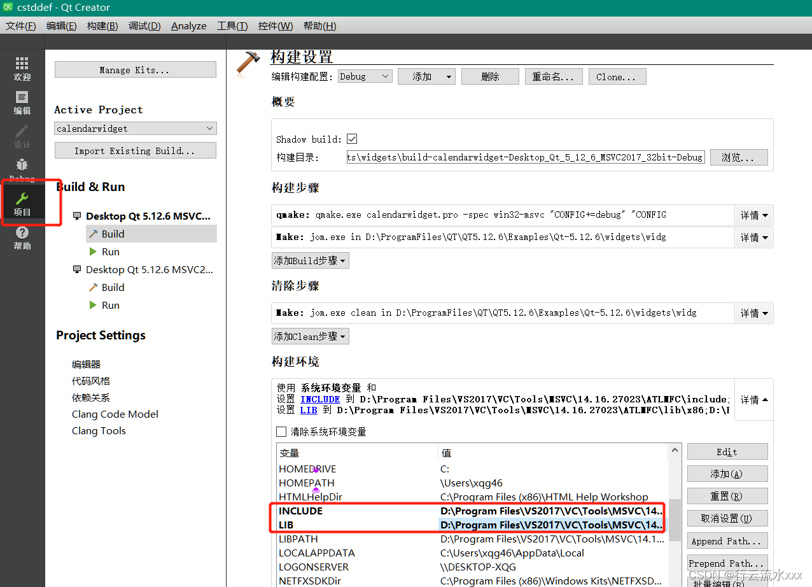The height and width of the screenshot is (587, 812).
Task: Open the Projects (项目) mode
Action: point(22,203)
